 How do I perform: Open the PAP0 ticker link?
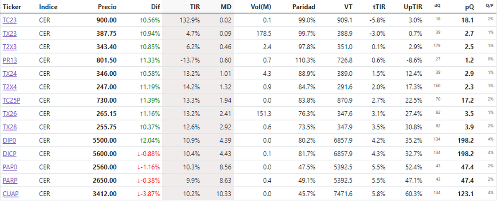click(10, 167)
